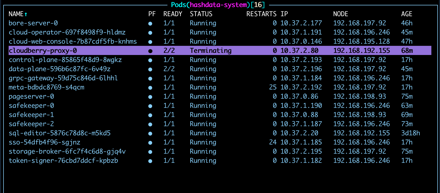Click the NODE column header
440x193 pixels.
click(x=340, y=14)
